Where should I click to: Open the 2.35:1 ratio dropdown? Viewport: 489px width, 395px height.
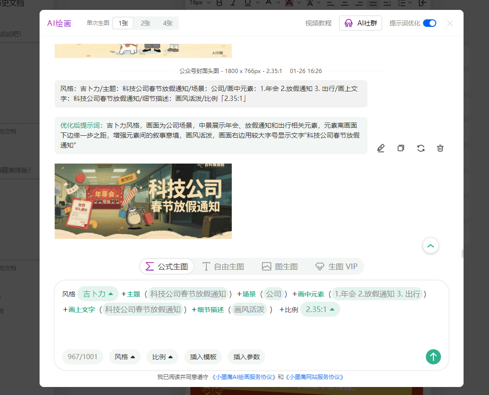click(320, 309)
